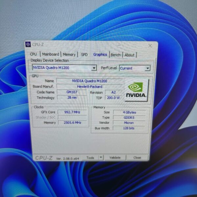Click the Micron vendor value
This screenshot has width=197, height=197.
tap(129, 123)
